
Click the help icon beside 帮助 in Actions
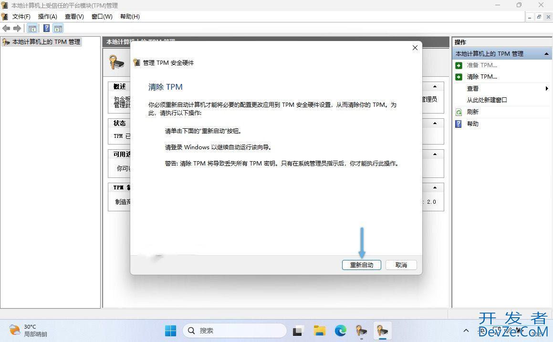point(459,124)
